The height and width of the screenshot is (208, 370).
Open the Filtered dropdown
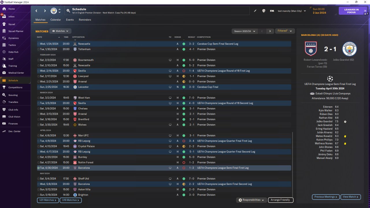[285, 31]
